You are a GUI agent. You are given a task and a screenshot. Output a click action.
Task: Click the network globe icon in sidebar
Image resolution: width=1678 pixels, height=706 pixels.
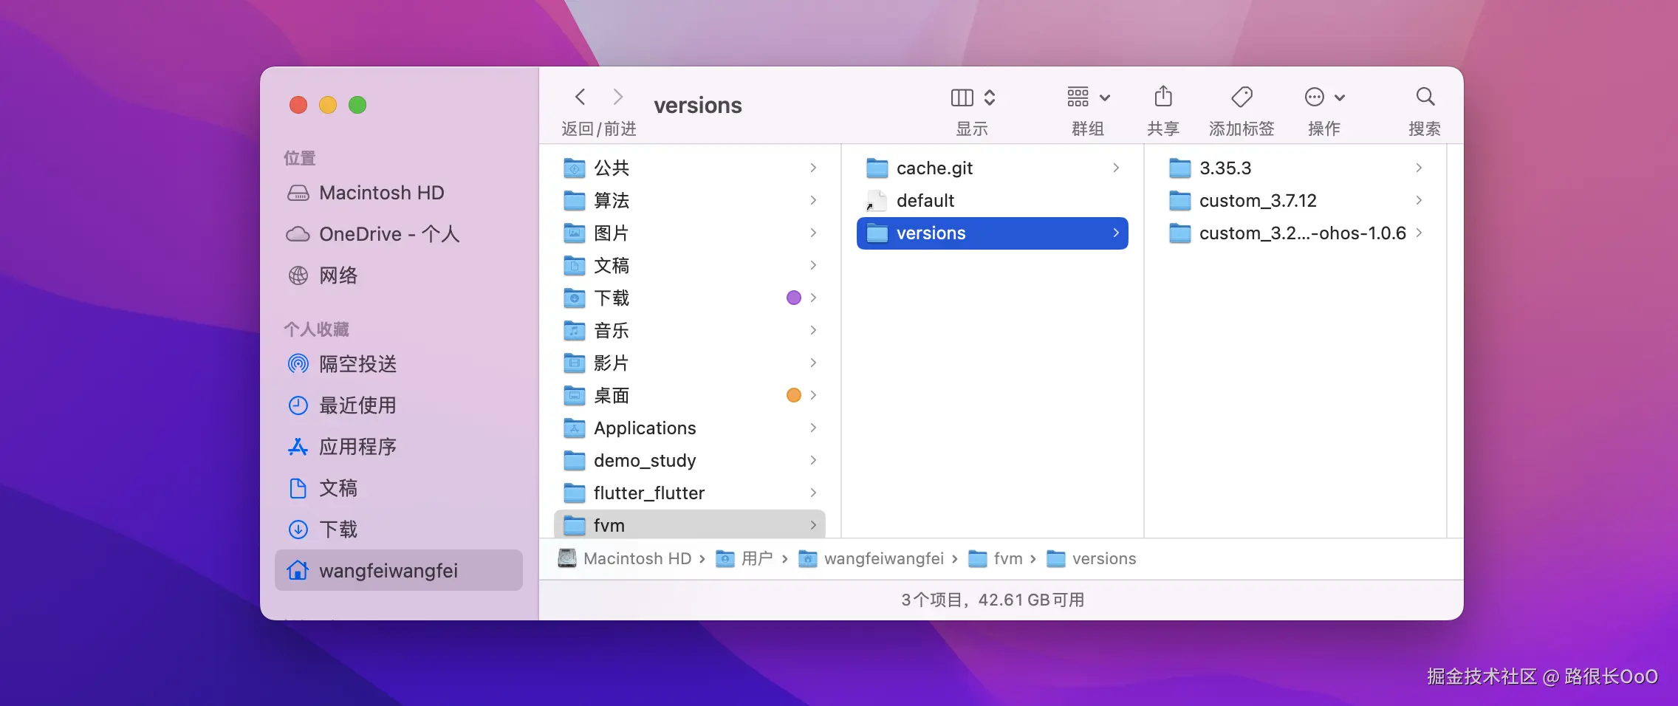[x=298, y=275]
